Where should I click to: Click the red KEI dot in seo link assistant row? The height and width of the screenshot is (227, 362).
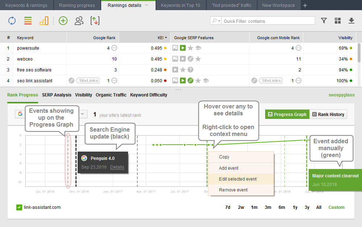165,81
